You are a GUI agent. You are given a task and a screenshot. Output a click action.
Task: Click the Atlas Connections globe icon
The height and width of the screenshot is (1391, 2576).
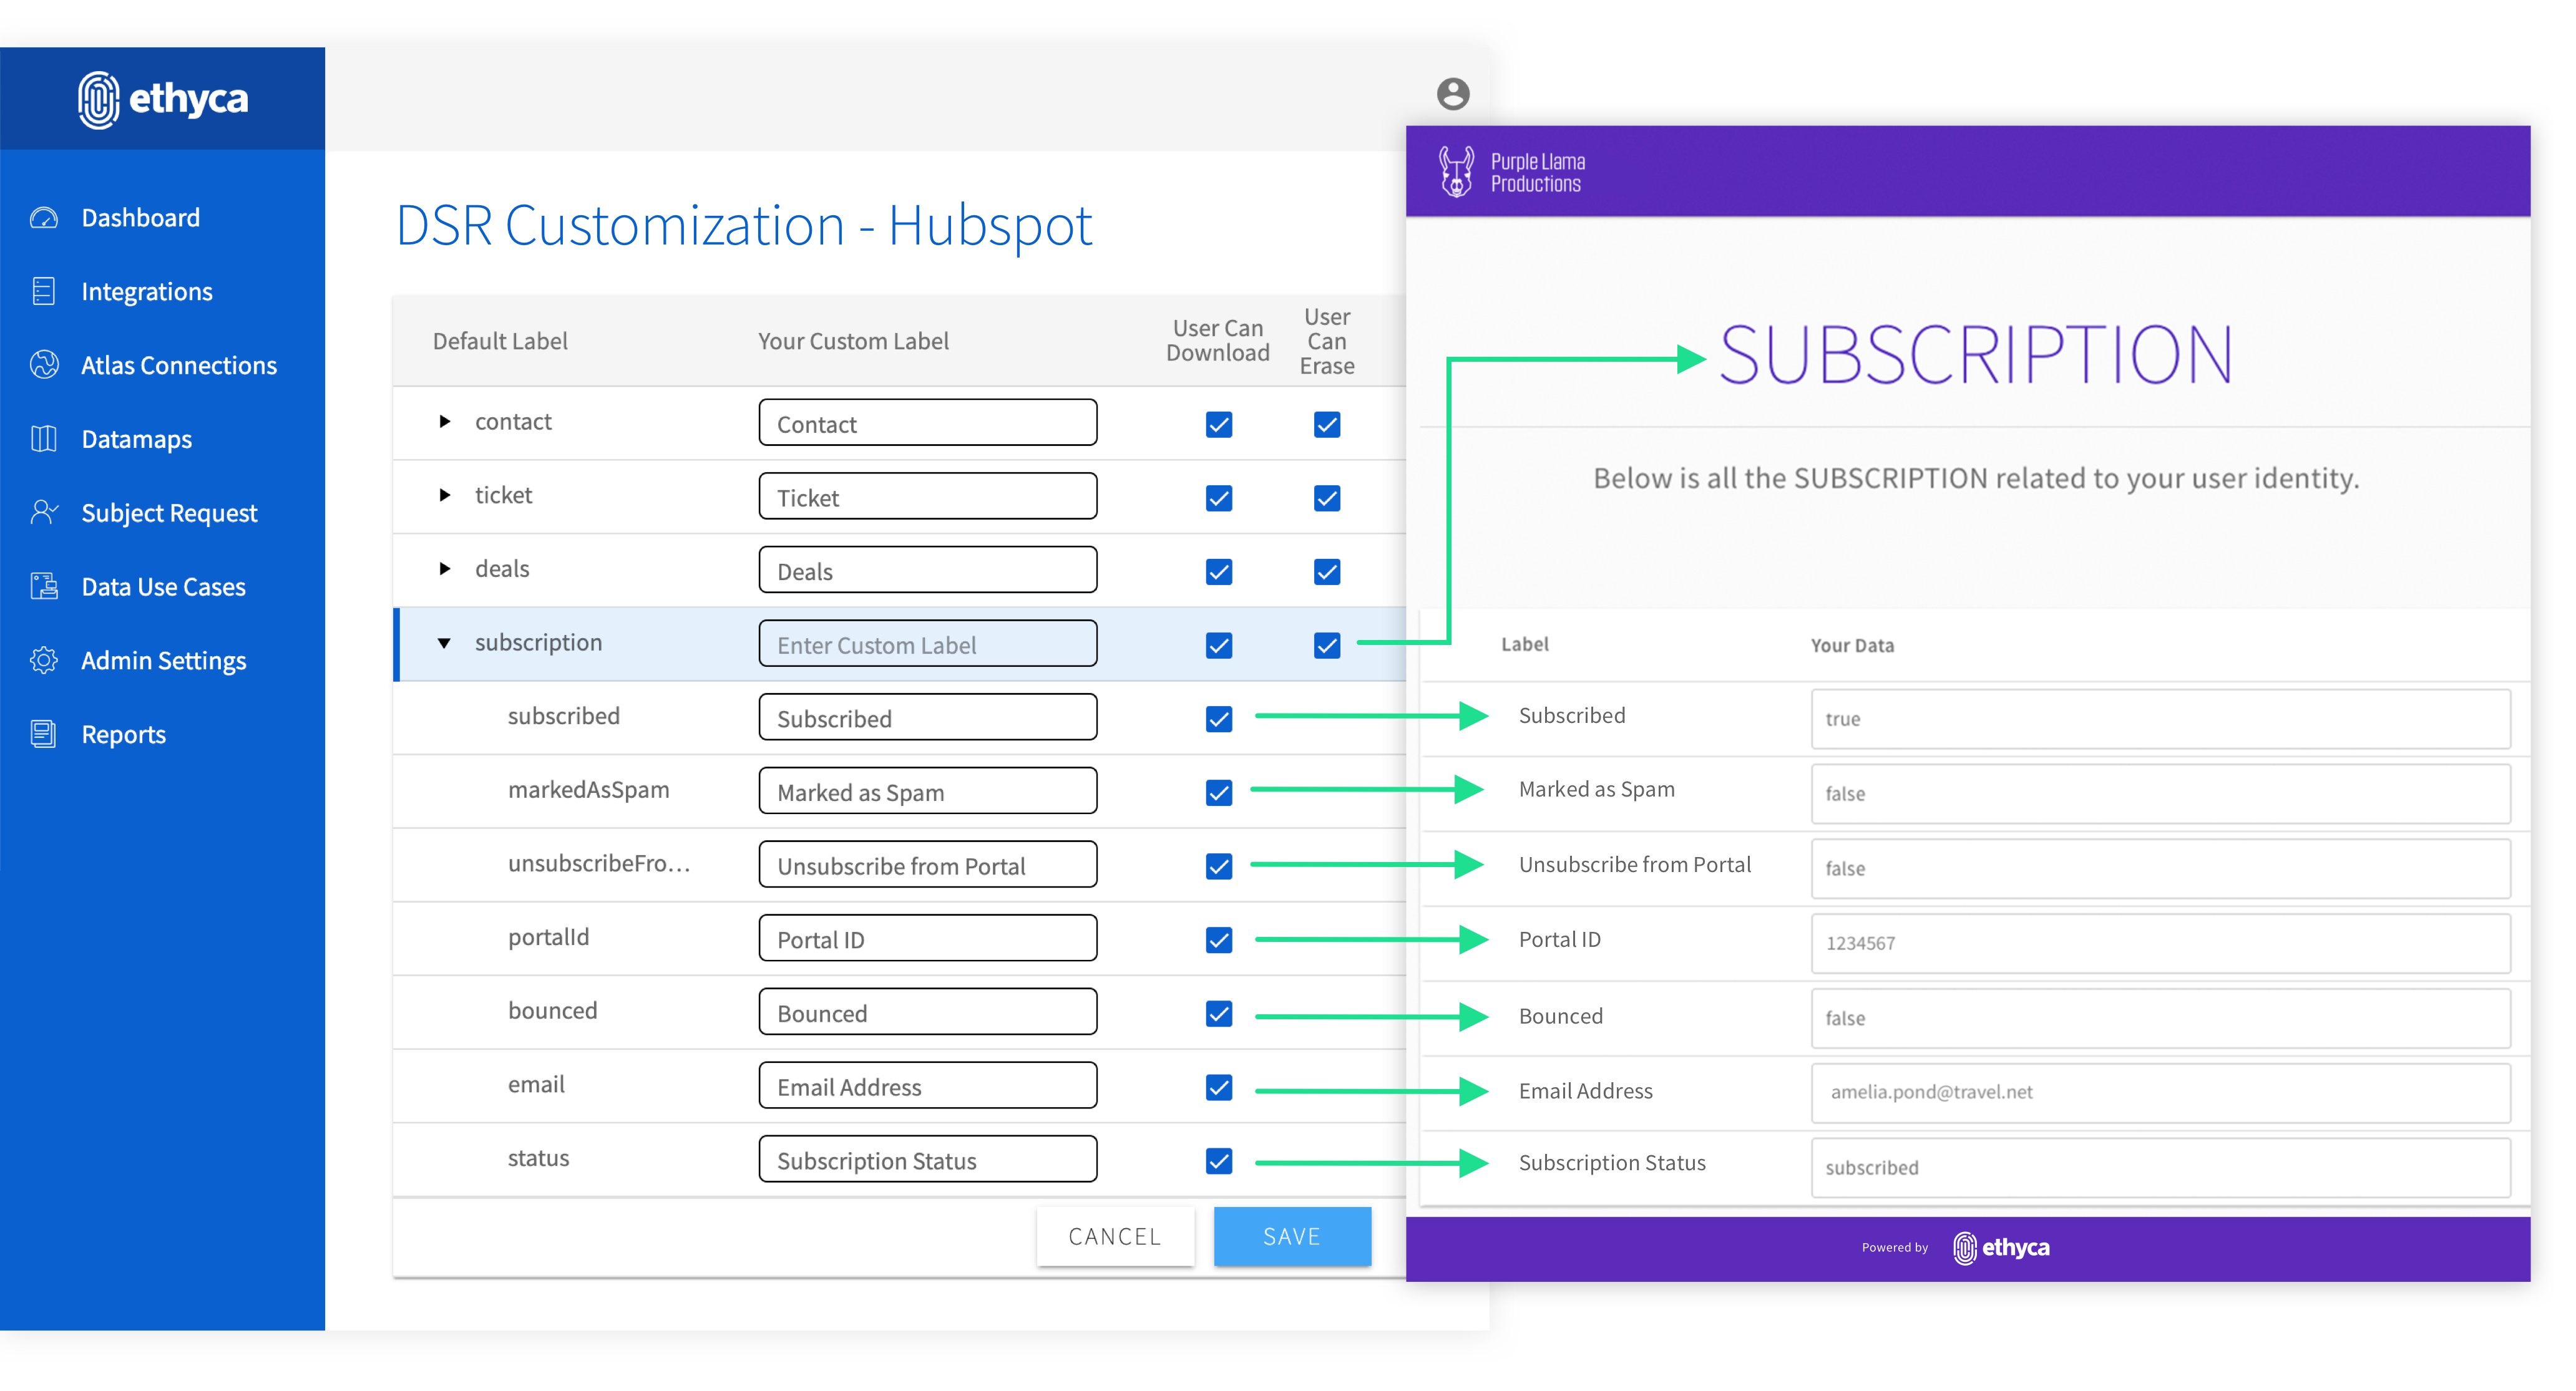tap(44, 365)
